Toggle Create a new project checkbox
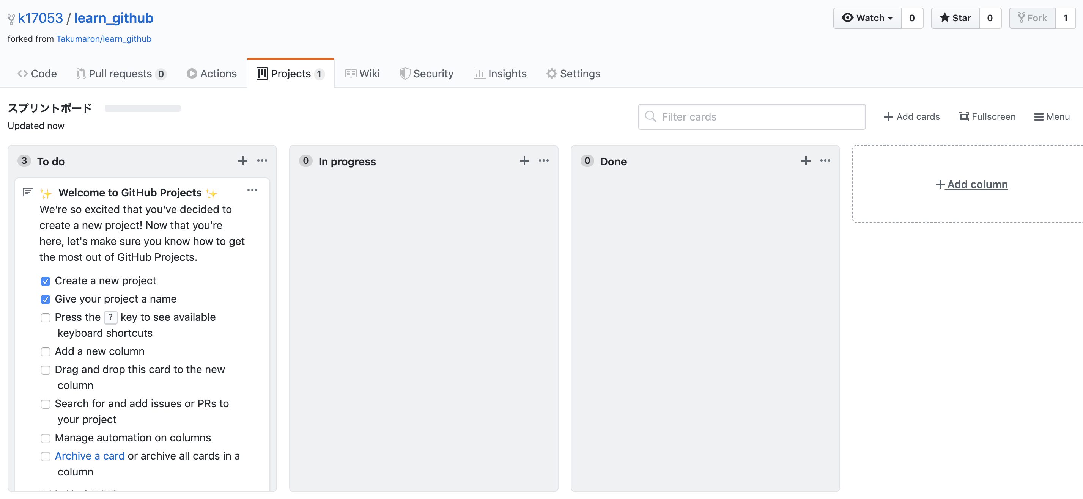The width and height of the screenshot is (1083, 499). point(46,281)
